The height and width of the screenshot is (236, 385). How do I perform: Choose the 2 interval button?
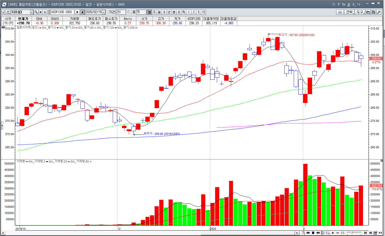click(194, 12)
